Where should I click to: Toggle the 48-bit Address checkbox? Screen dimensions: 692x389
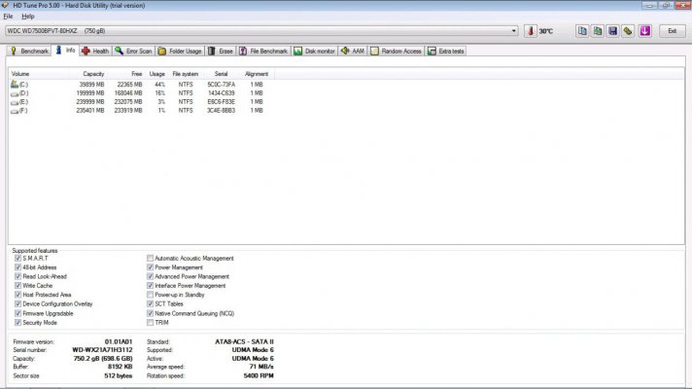[x=17, y=267]
